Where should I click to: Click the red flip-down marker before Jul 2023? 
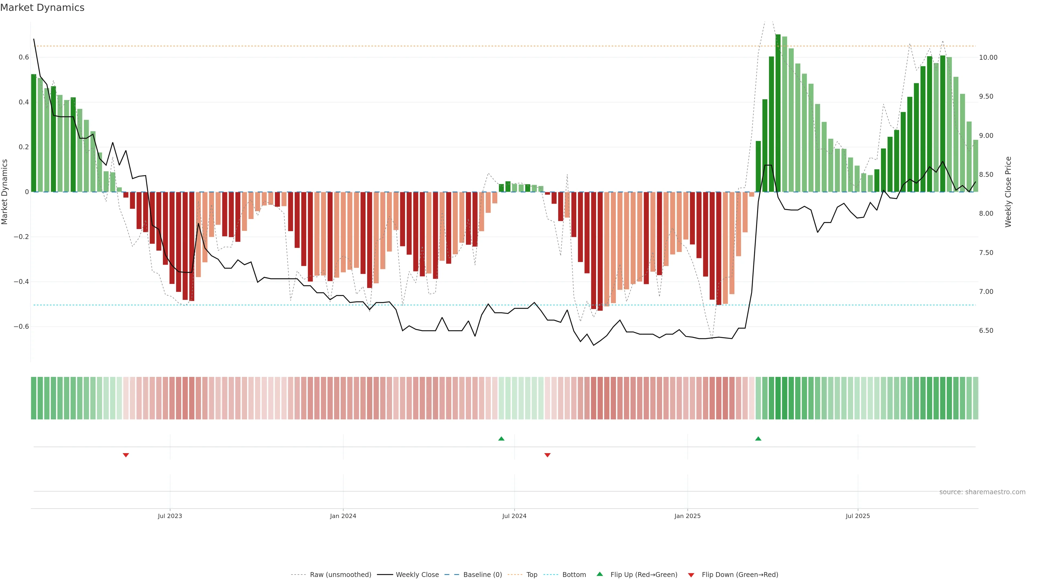pos(126,455)
